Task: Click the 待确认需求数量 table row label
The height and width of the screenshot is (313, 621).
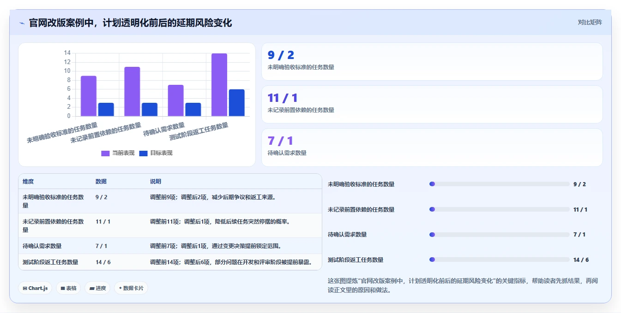Action: point(42,246)
